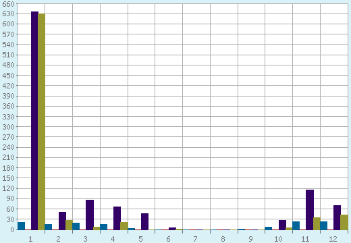Click the purple bar for month 10

282,225
